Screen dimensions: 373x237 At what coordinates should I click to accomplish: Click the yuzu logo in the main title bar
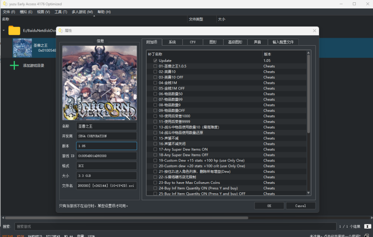pyautogui.click(x=5, y=4)
